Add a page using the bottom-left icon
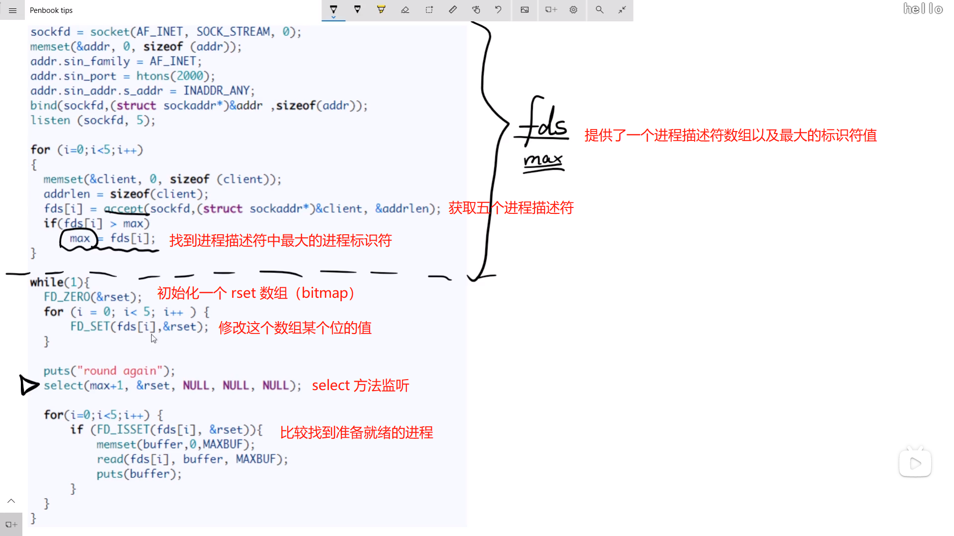The width and height of the screenshot is (954, 536). tap(11, 524)
